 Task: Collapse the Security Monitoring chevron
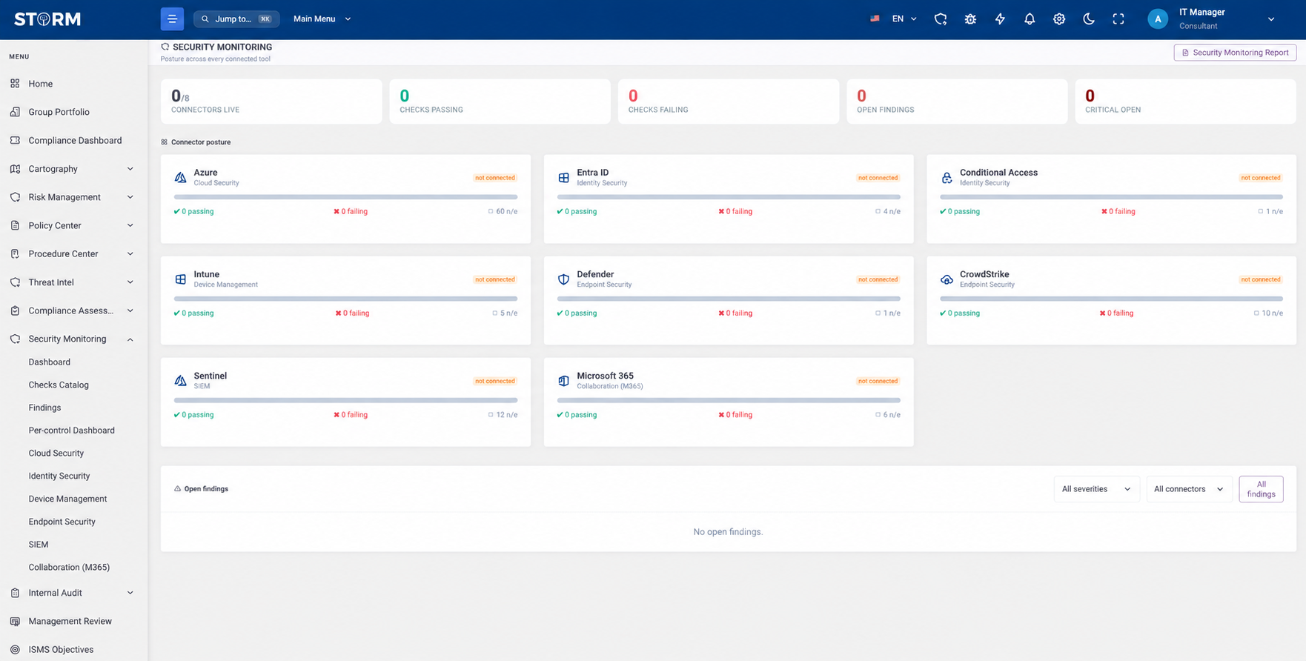tap(130, 339)
